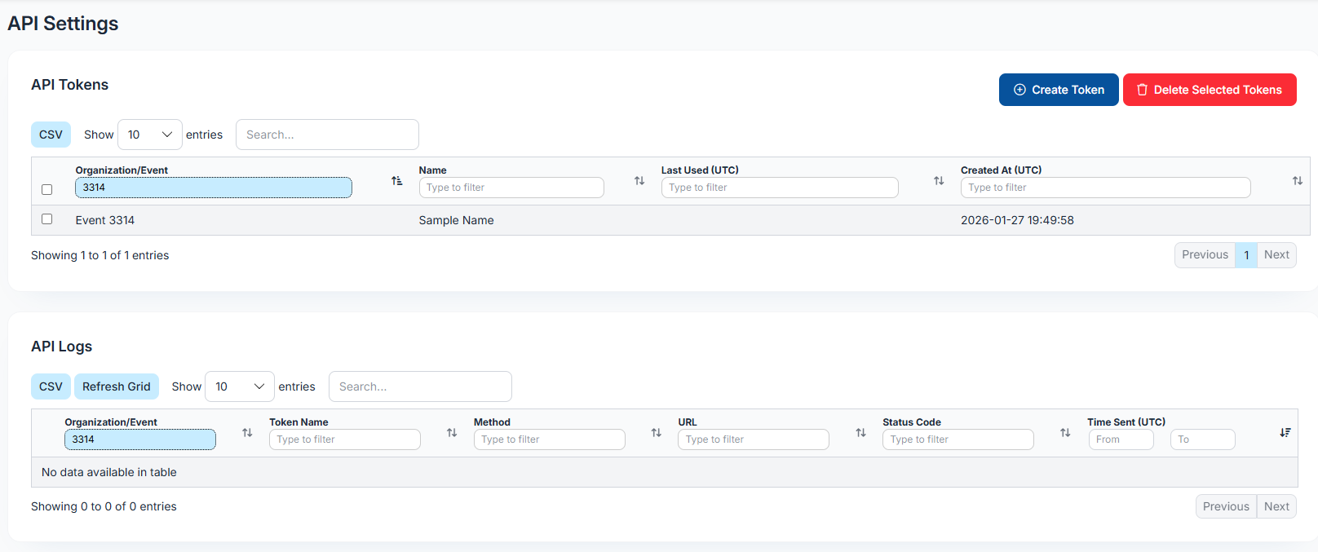
Task: Sort API Tokens by Organization/Event column
Action: point(396,181)
